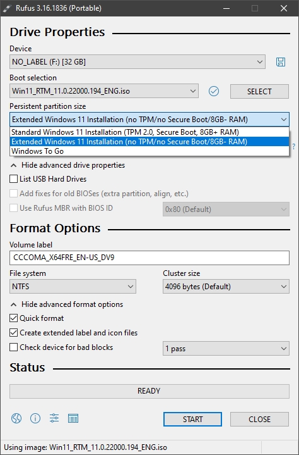
Task: Open the Device dropdown showing NO_LABEL (F:)
Action: tap(138, 62)
